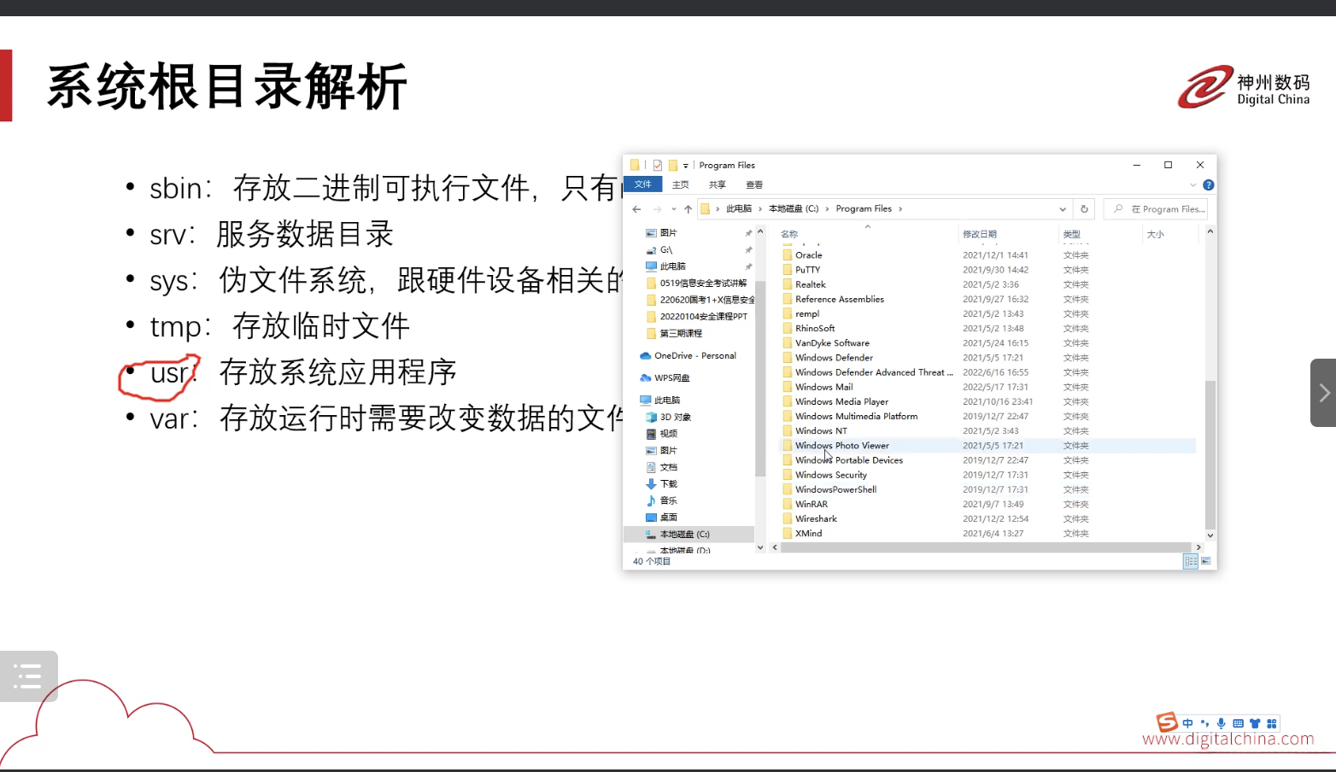The height and width of the screenshot is (772, 1336).
Task: Select the Wireshark folder icon
Action: 788,519
